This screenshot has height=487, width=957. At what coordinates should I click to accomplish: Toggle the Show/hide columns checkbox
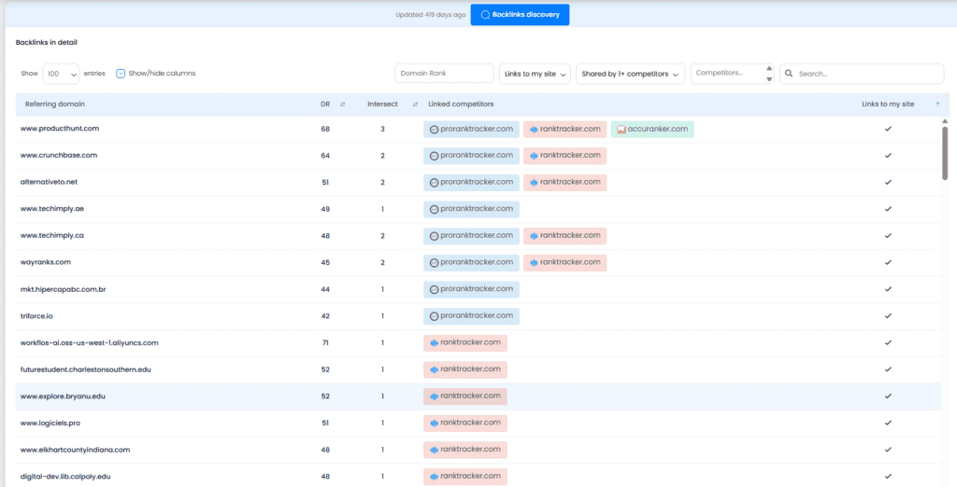pos(121,74)
